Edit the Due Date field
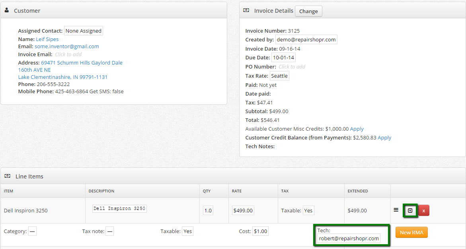The image size is (466, 249). (283, 57)
